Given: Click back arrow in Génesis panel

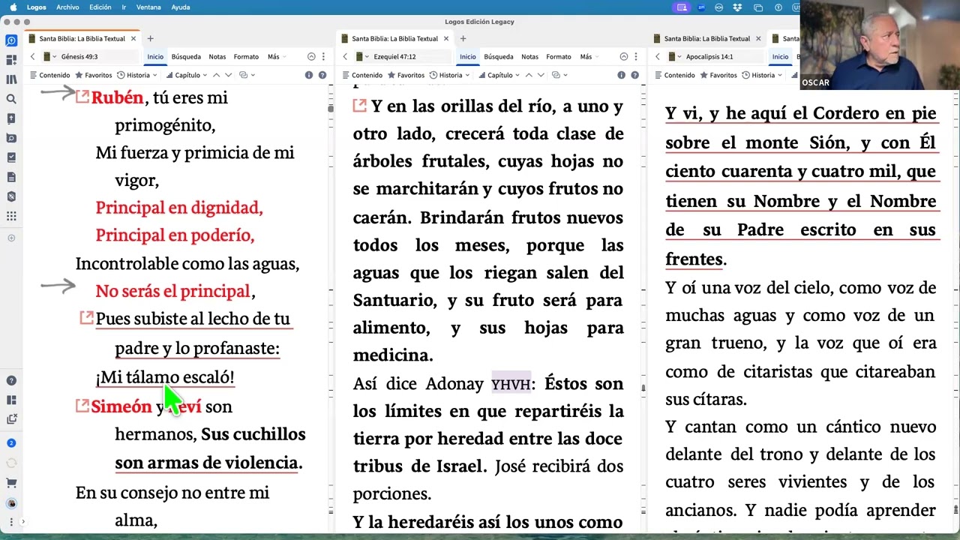Looking at the screenshot, I should pos(32,56).
